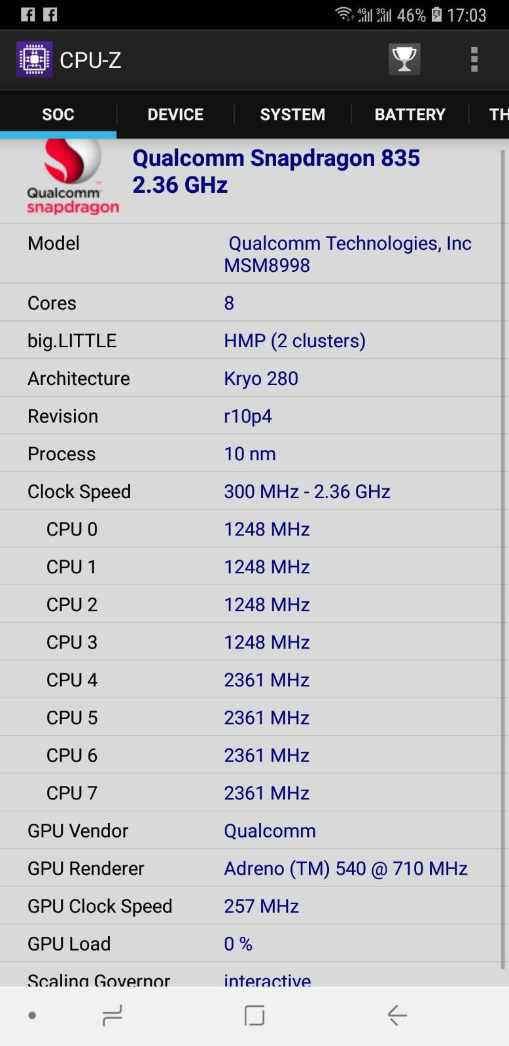Tap the CPU-Z app logo icon
The width and height of the screenshot is (509, 1046).
(34, 59)
